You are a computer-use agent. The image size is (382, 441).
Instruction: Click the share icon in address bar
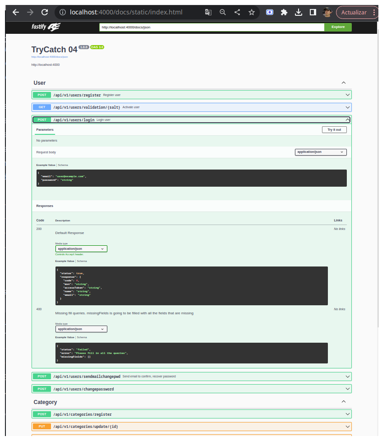pos(237,12)
